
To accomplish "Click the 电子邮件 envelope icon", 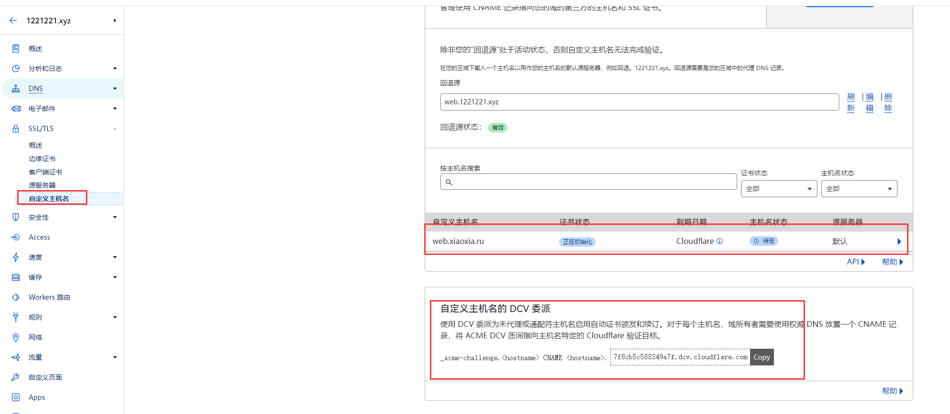I will (16, 109).
